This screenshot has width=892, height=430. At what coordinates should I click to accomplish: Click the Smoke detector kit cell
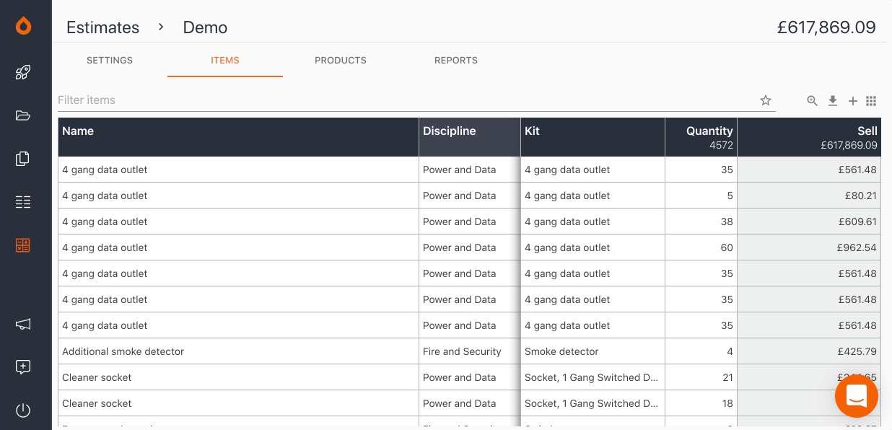click(593, 351)
